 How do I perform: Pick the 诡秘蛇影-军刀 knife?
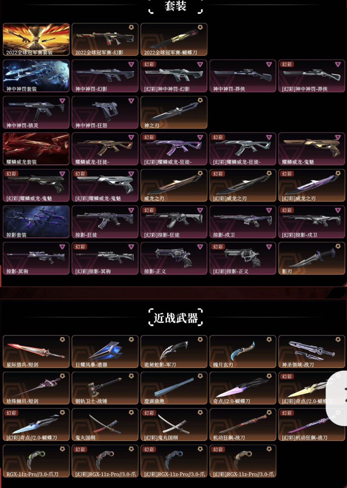(174, 352)
